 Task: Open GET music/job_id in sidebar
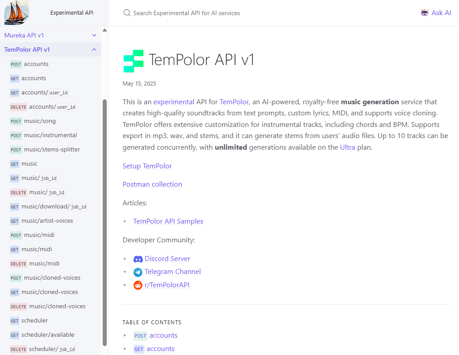point(33,178)
